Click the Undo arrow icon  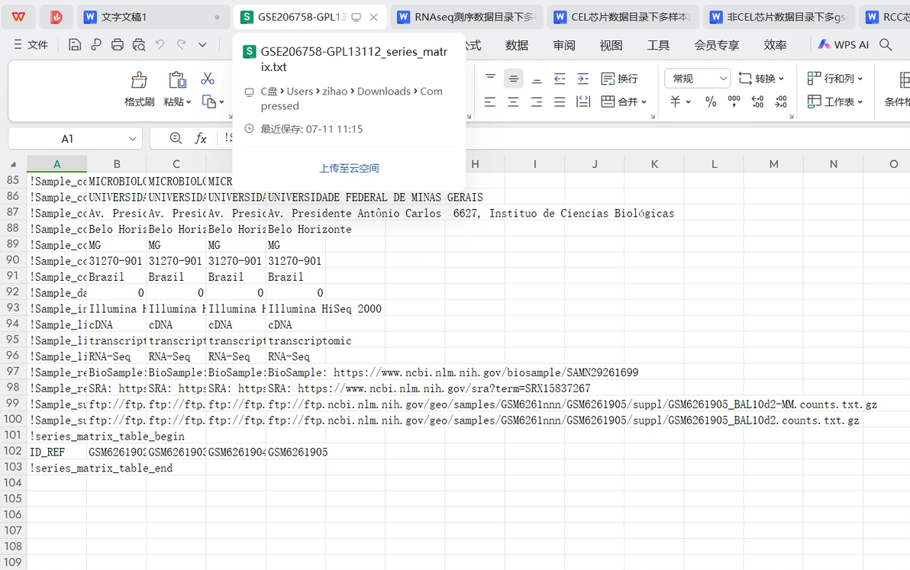point(160,44)
